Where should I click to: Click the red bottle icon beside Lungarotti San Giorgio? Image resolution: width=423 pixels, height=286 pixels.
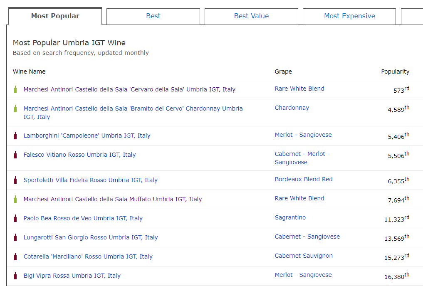(x=15, y=237)
